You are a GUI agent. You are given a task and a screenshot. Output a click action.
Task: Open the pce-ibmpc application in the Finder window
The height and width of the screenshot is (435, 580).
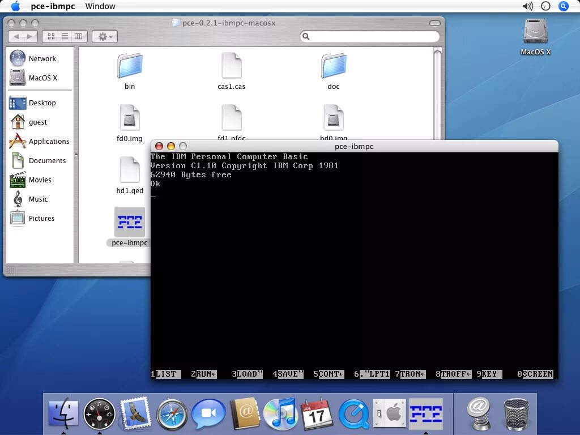[130, 221]
